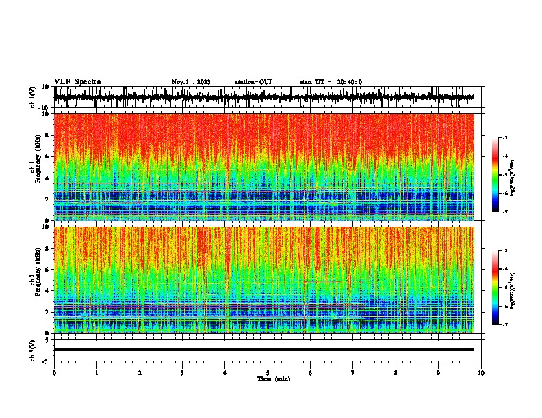Click the "ch.1(V)" axis label
The image size is (542, 418).
click(33, 97)
